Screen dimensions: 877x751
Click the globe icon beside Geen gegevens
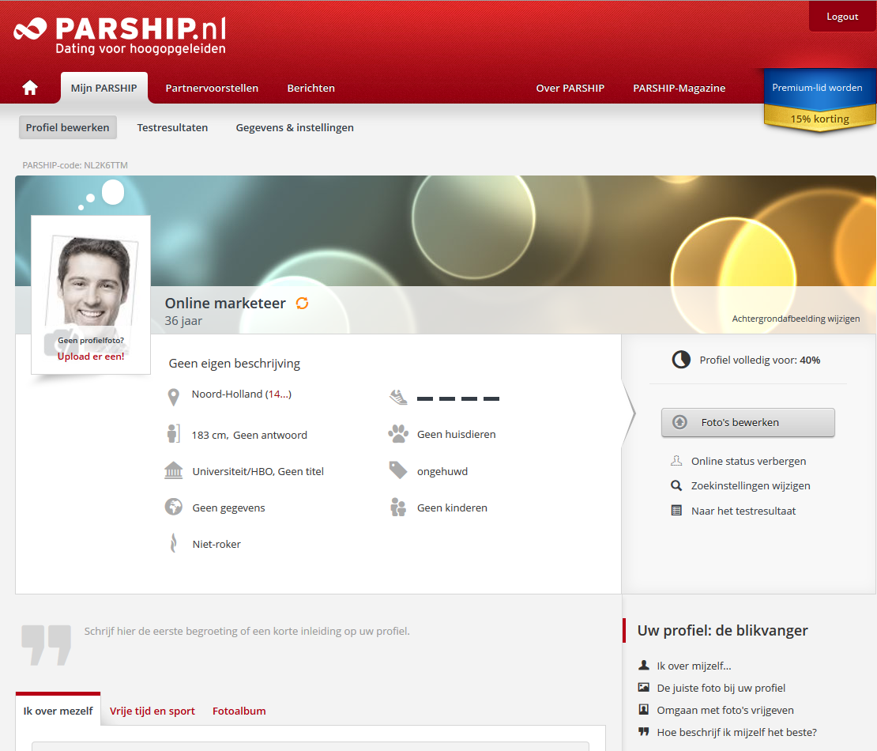click(x=173, y=507)
